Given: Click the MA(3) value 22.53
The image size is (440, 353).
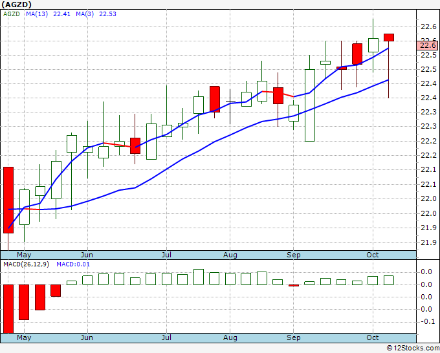Looking at the screenshot, I should (108, 14).
